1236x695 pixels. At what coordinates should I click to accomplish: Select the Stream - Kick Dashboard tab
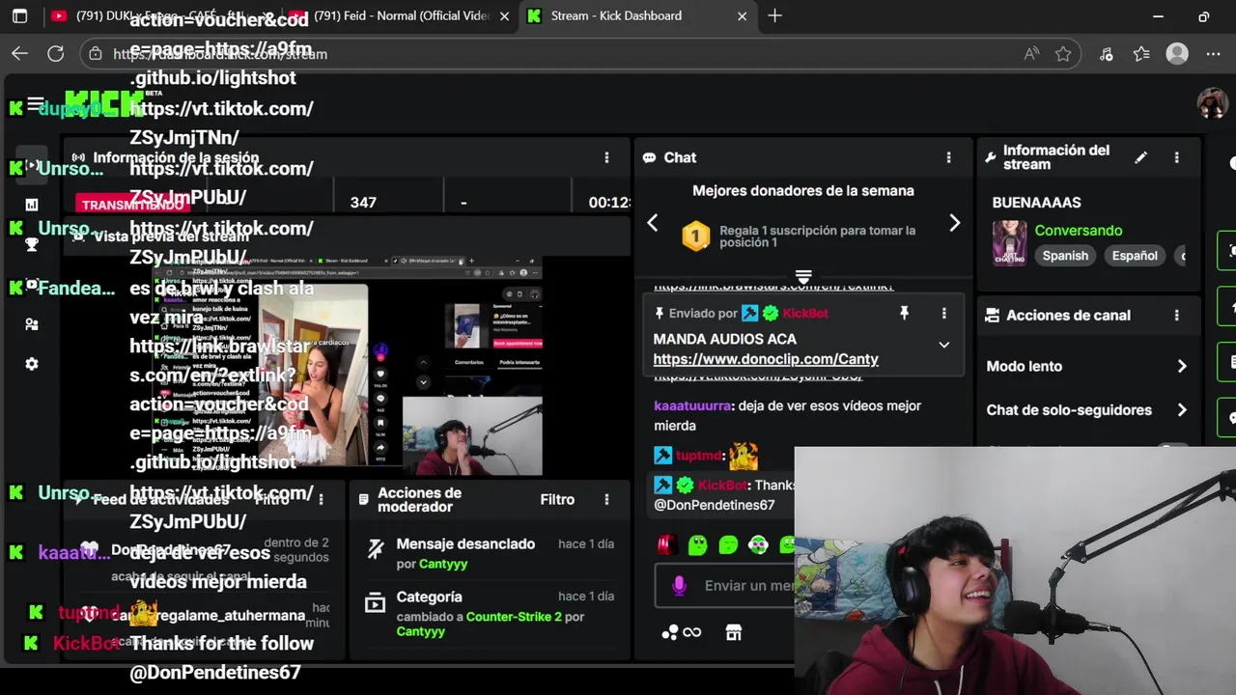click(637, 16)
